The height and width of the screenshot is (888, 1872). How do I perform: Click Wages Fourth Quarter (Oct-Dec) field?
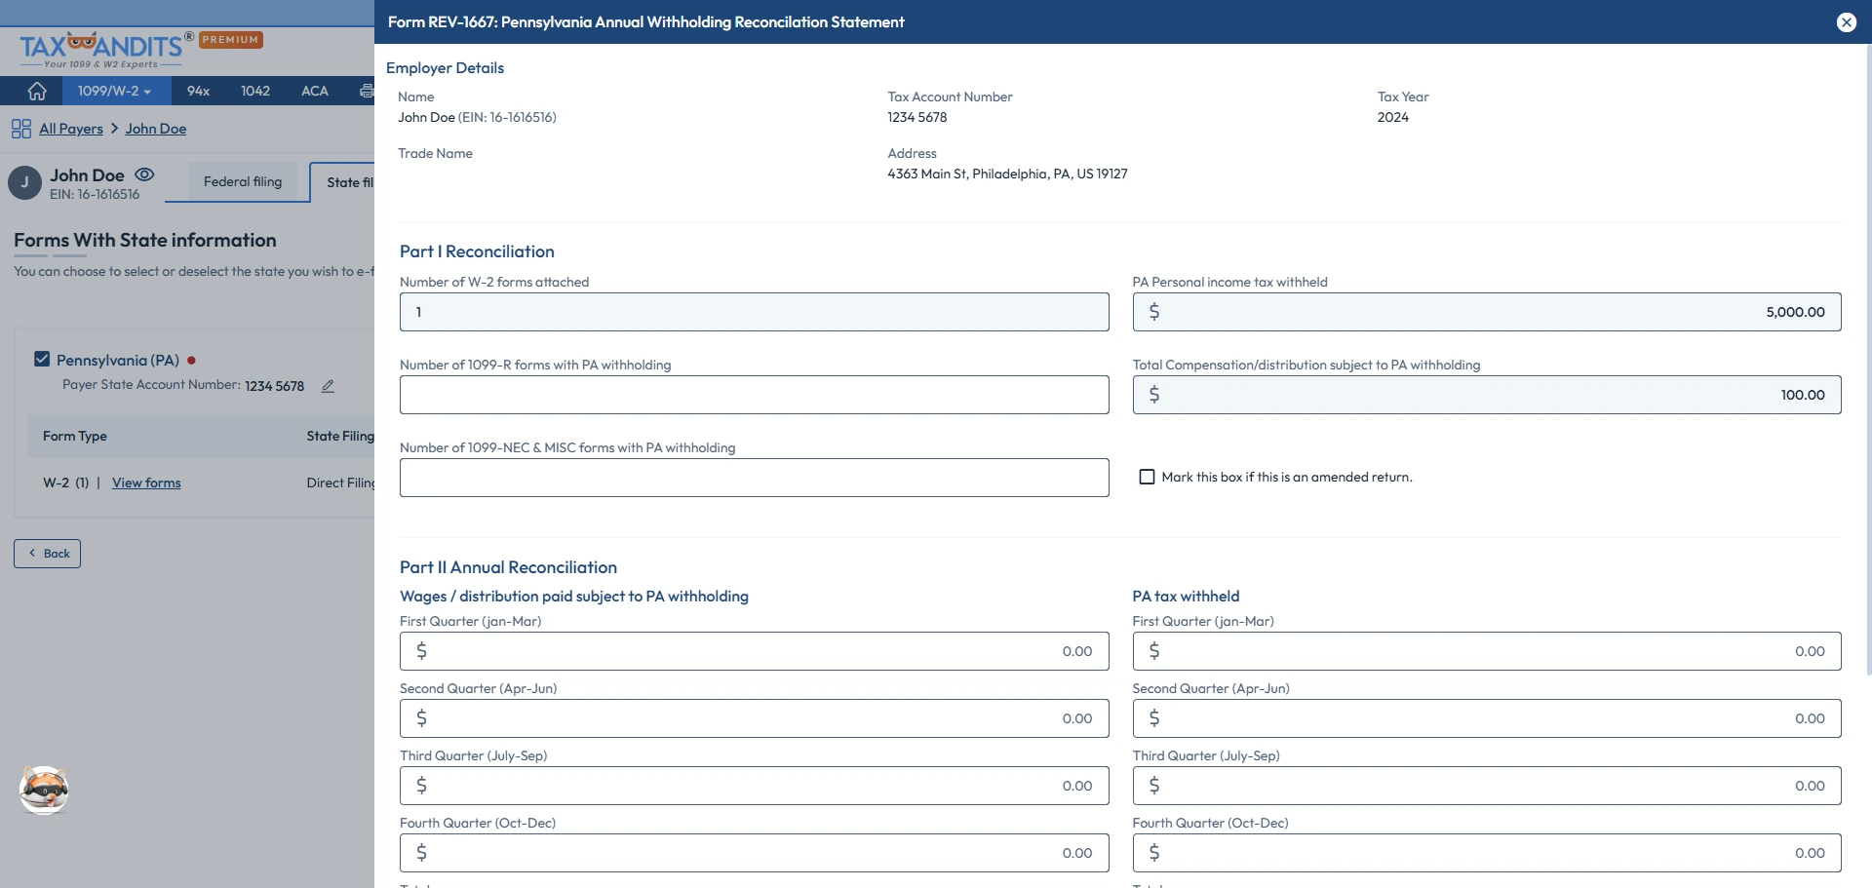click(754, 853)
